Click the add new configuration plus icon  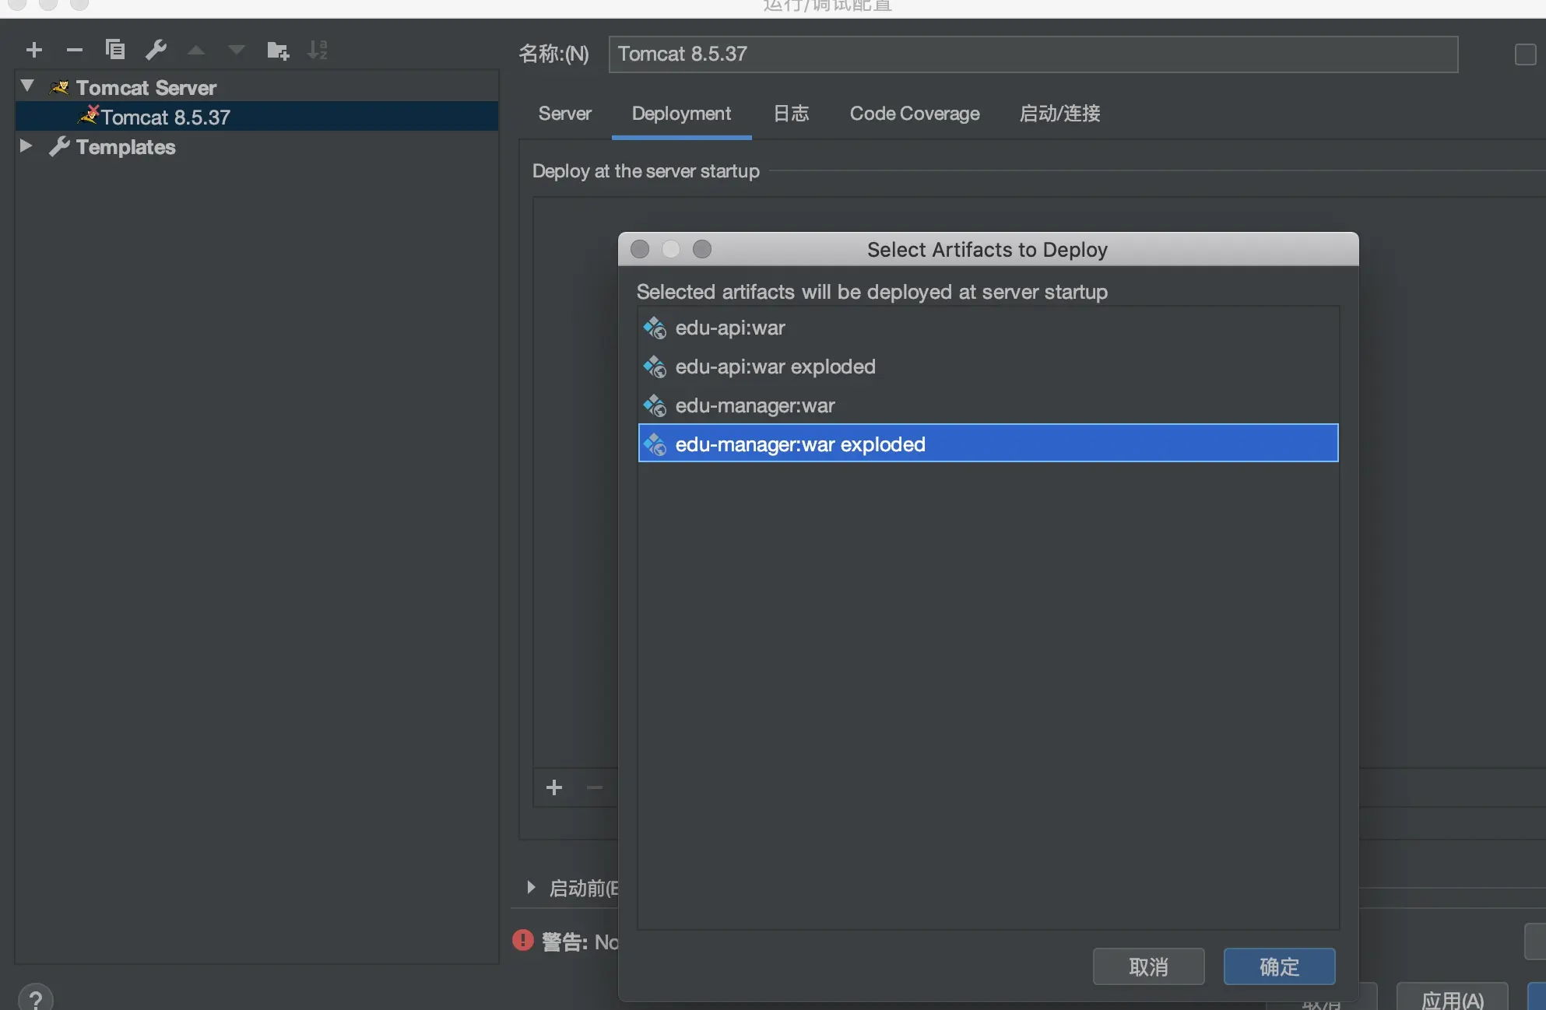click(34, 51)
